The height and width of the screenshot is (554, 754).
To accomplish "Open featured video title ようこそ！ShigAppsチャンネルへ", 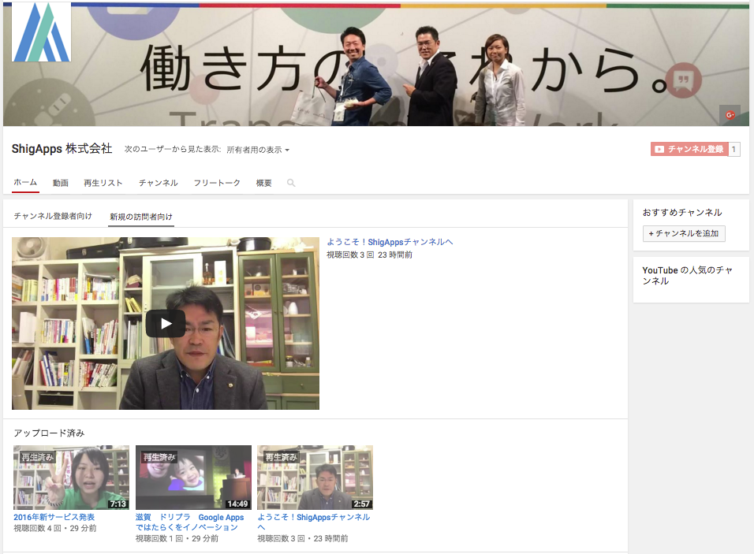I will pos(390,242).
